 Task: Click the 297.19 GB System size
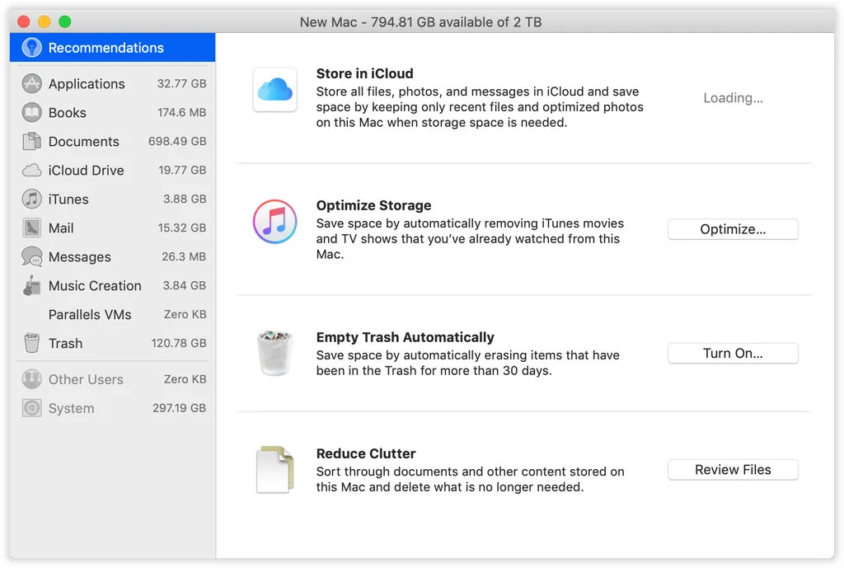179,408
